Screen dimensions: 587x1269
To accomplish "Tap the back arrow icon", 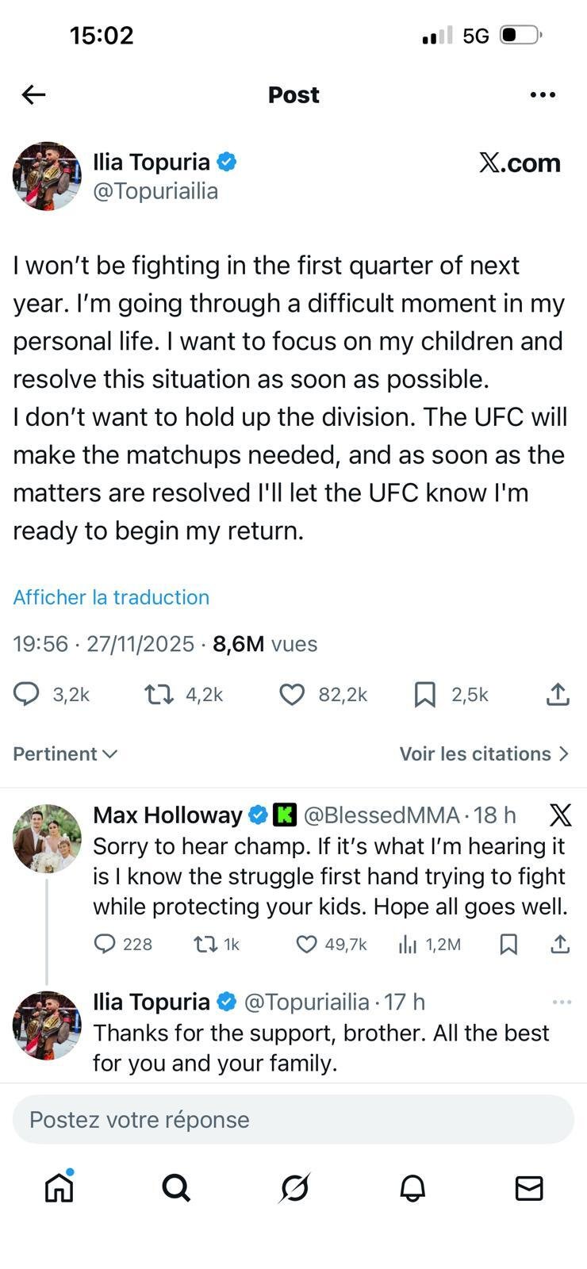I will (33, 95).
